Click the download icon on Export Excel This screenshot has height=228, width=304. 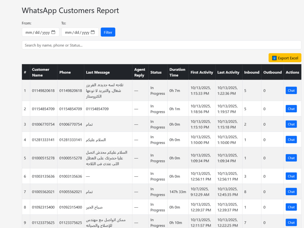[x=274, y=58]
